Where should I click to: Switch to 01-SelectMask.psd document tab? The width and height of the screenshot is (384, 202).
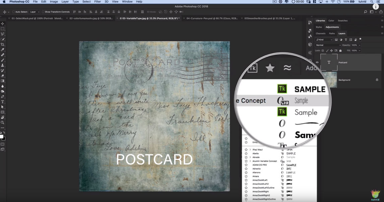coord(37,18)
